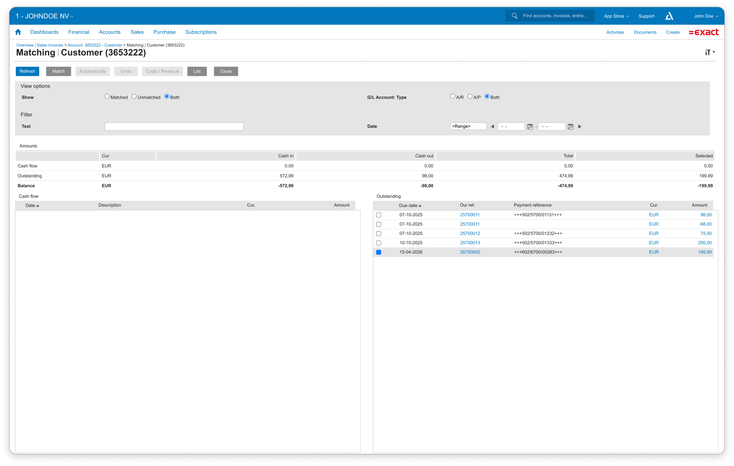Go to previous date range arrow
Screen dimensions: 734x466
pos(492,127)
